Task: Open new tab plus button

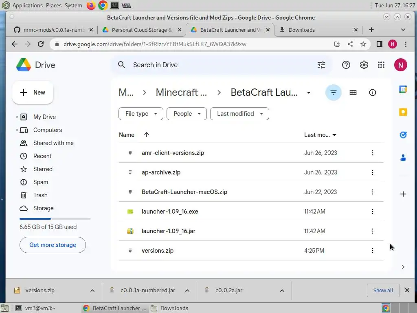Action: 371,30
